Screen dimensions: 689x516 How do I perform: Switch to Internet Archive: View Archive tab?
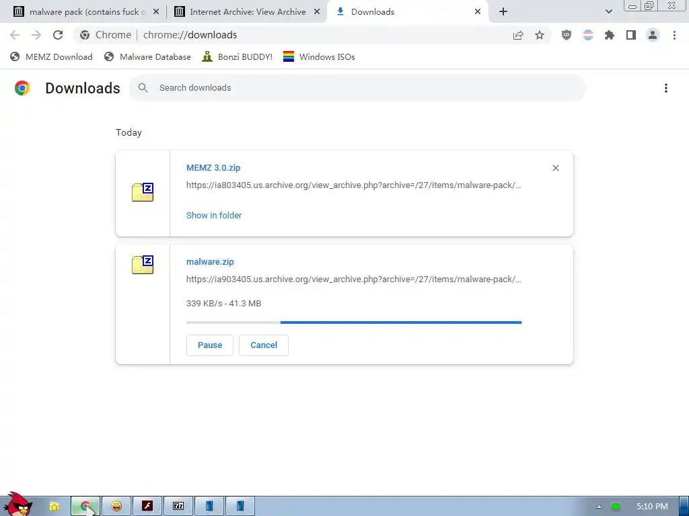pos(248,12)
